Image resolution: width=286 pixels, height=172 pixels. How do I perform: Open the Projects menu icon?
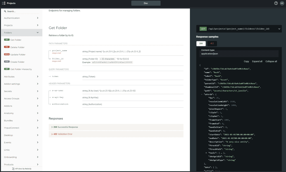(x=3, y=3)
